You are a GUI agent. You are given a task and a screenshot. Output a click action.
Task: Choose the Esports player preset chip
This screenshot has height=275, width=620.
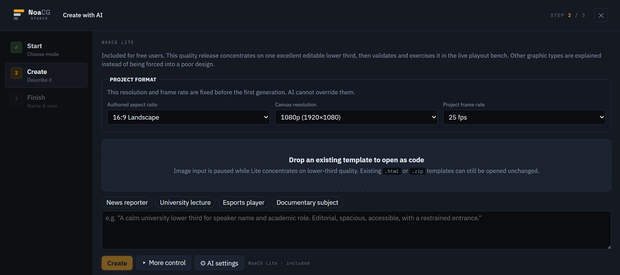click(x=243, y=202)
